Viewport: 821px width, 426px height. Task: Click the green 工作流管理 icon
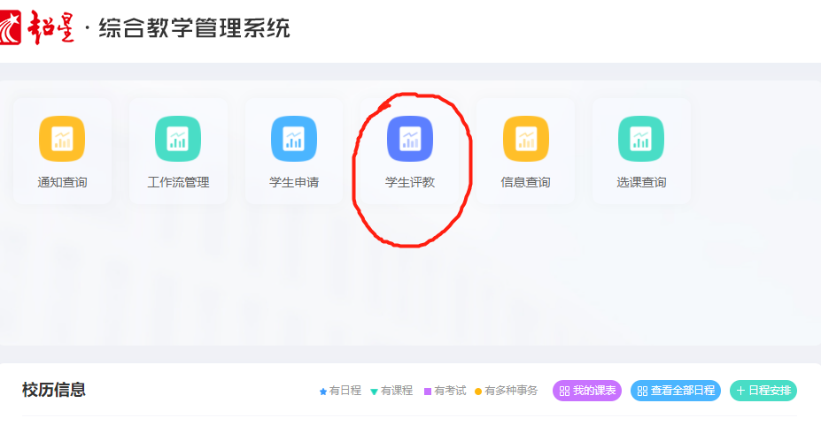(x=178, y=139)
